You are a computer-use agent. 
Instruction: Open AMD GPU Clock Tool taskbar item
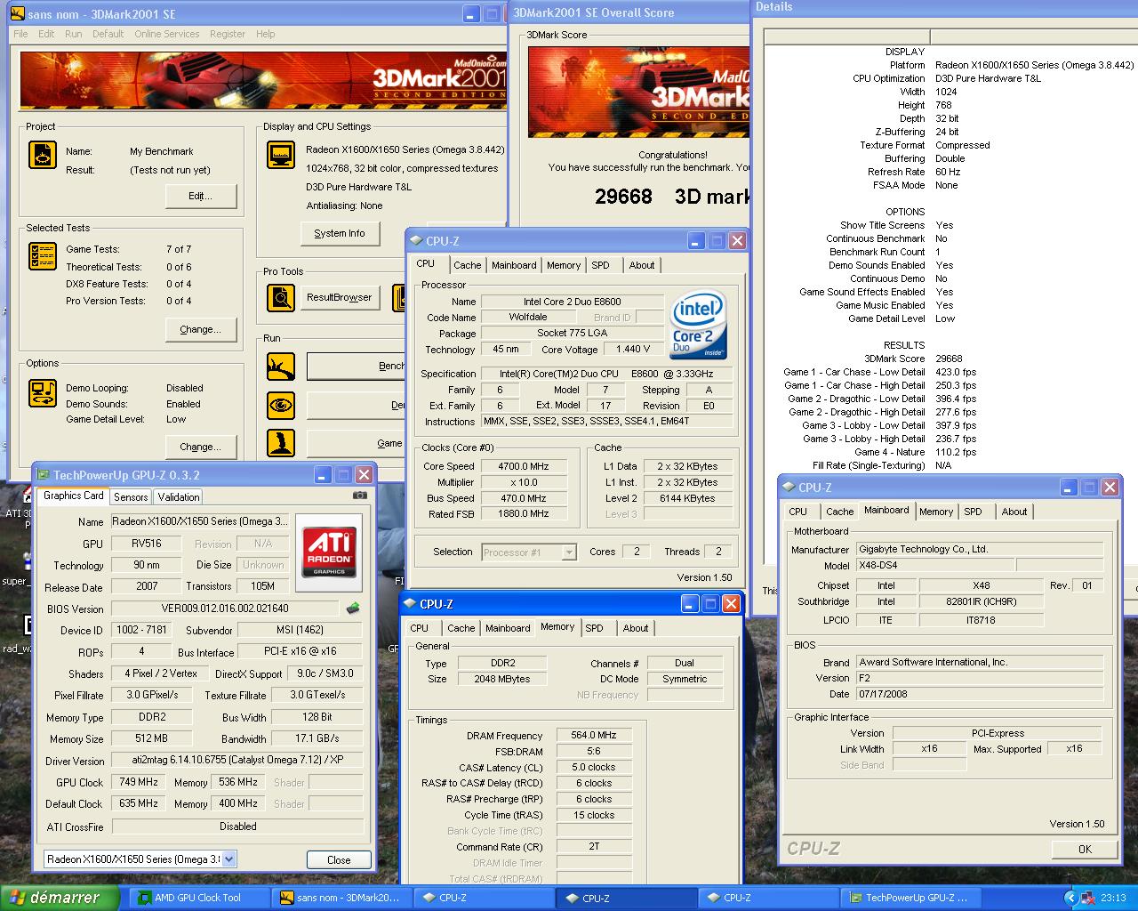[x=199, y=898]
